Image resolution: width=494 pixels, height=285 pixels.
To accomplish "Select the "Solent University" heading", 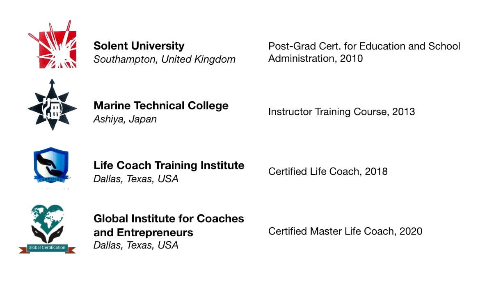I will [x=139, y=45].
